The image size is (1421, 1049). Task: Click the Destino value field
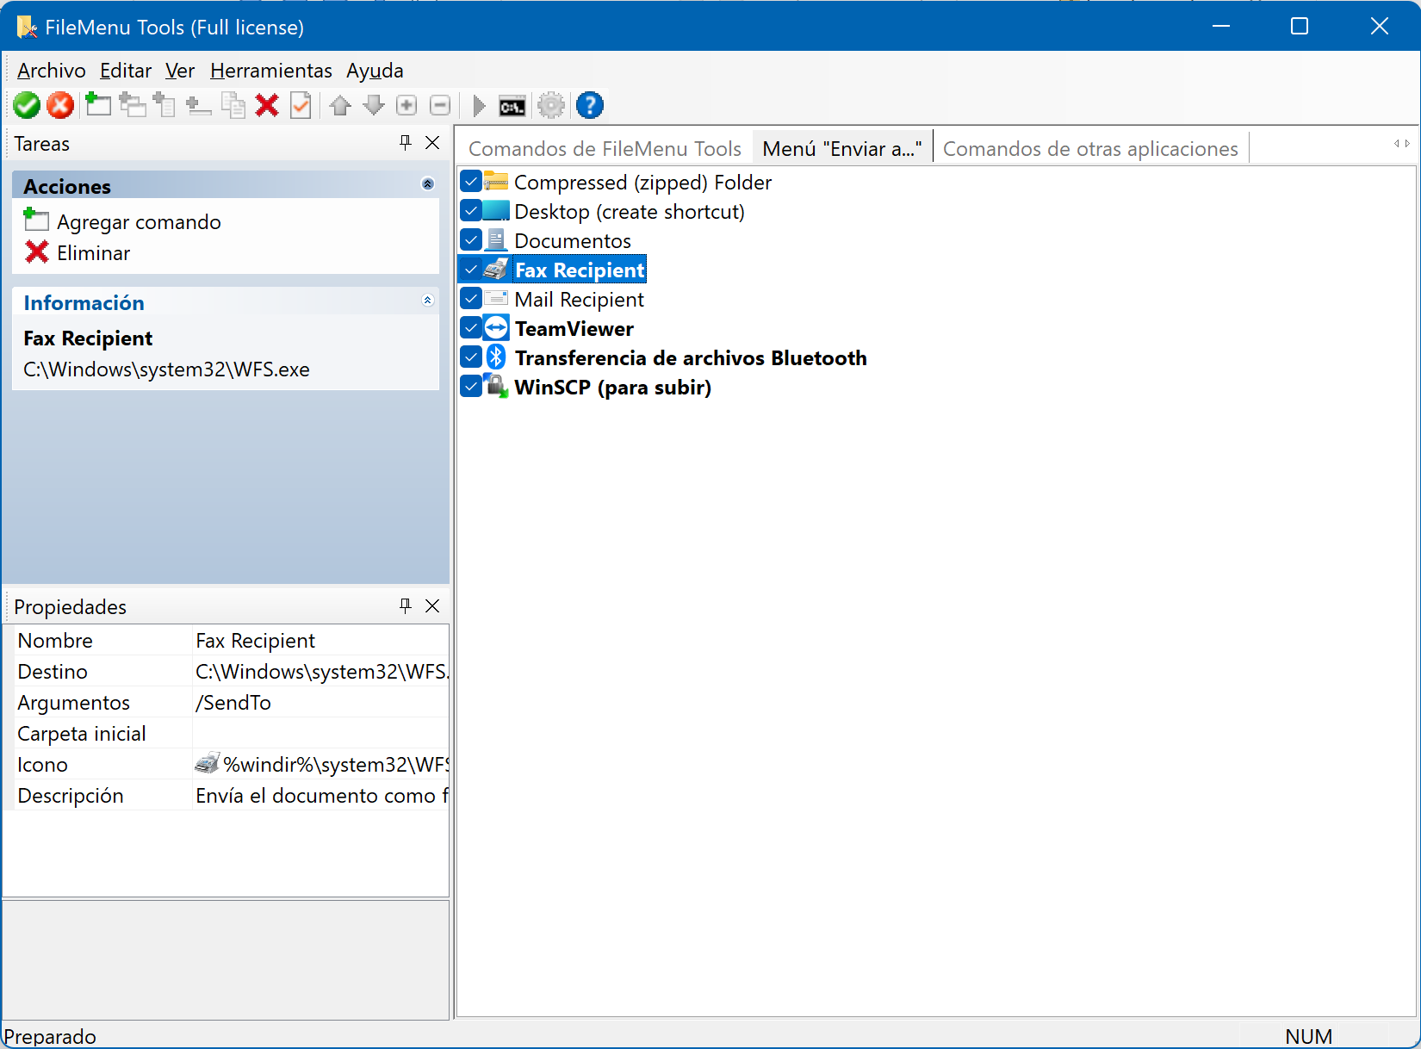320,671
